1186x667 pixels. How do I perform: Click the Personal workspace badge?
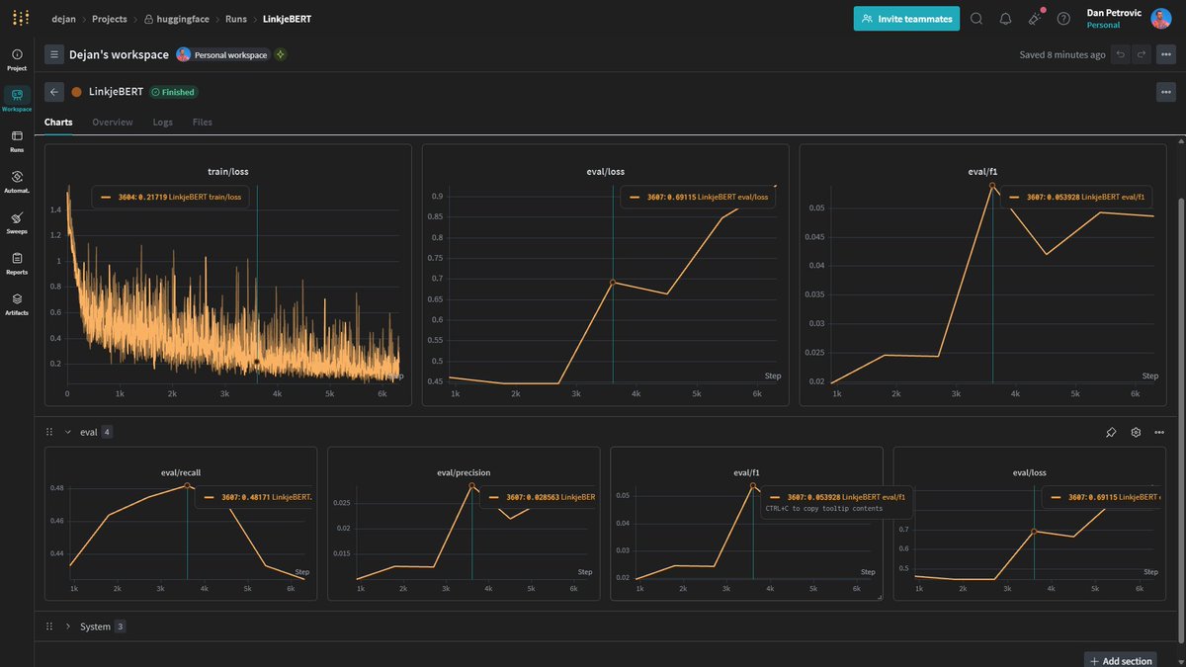[x=222, y=54]
